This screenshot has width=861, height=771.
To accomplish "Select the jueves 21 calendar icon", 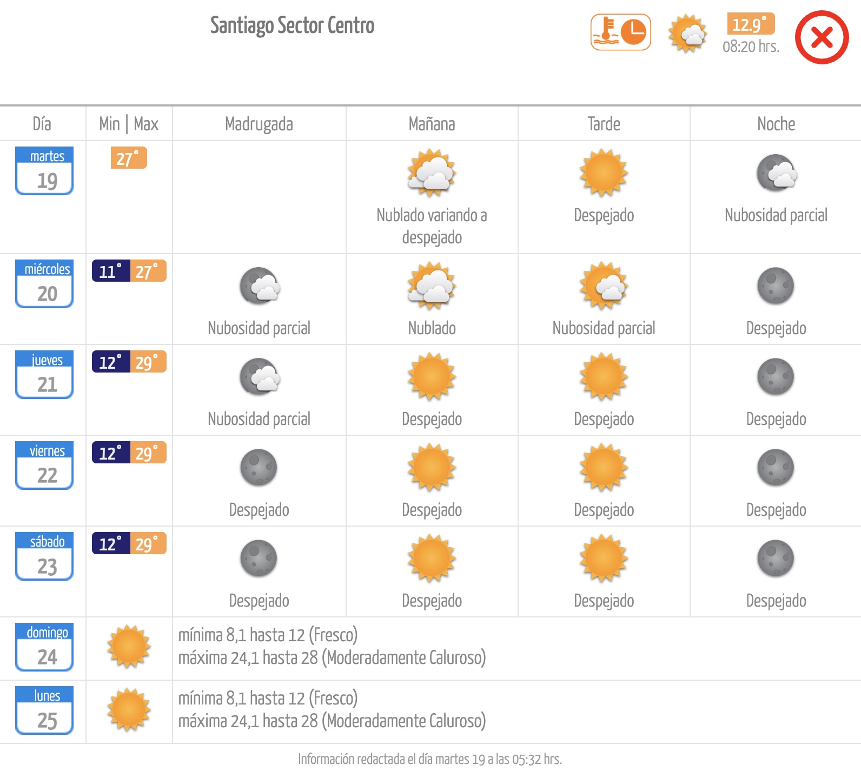I will [x=44, y=375].
